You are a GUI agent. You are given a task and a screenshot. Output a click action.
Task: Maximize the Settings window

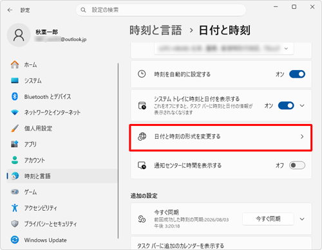point(294,7)
